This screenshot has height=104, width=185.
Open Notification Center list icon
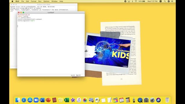click(x=172, y=1)
